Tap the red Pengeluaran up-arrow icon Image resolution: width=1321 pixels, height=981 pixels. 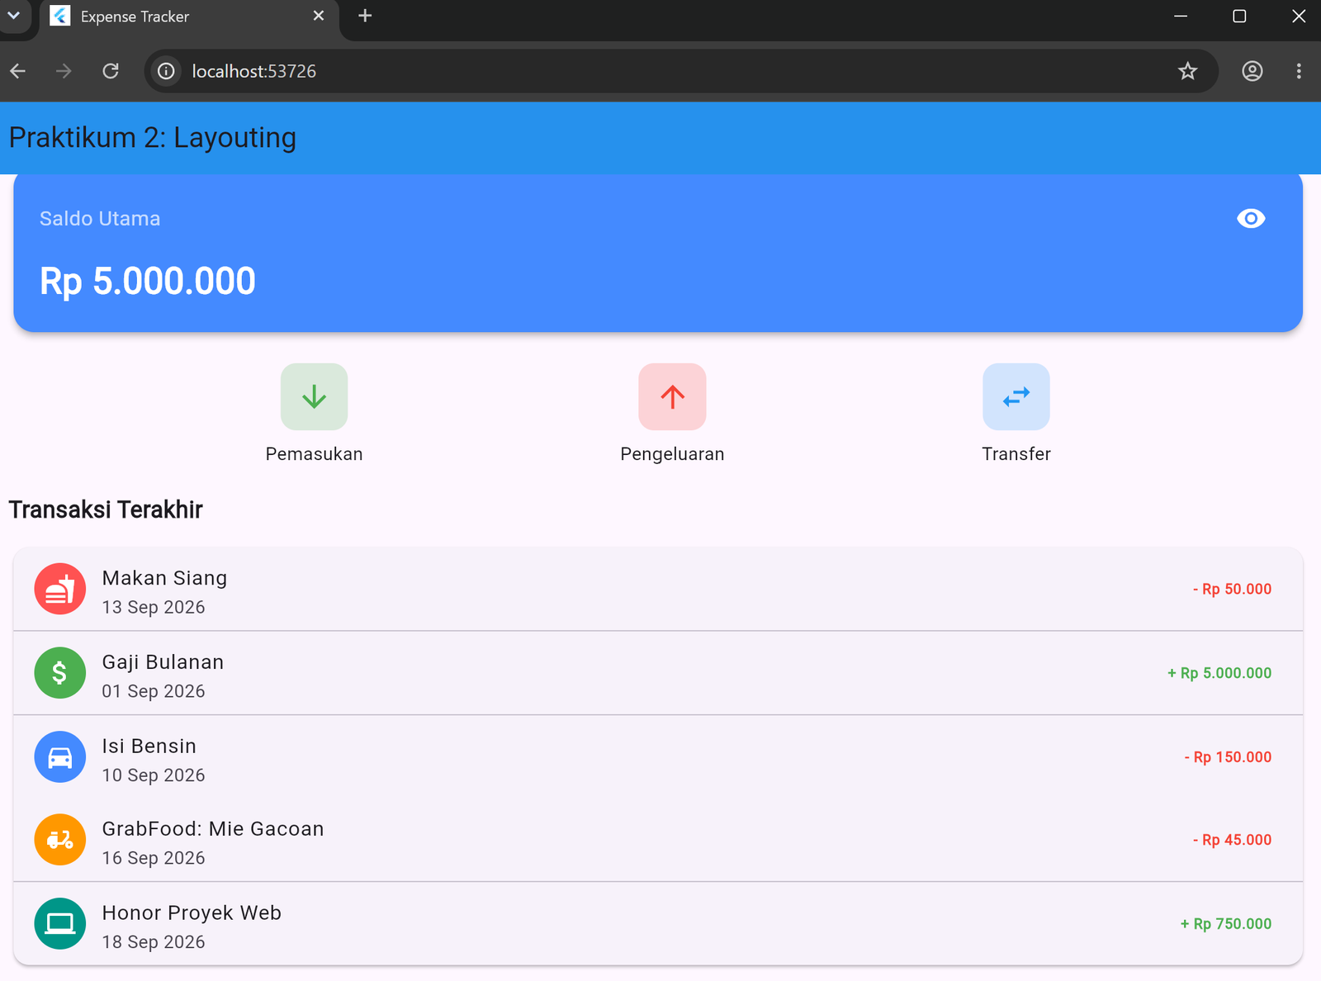tap(672, 396)
